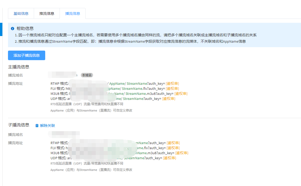
Task: Click the 主播流信息 section heading
Action: click(19, 67)
